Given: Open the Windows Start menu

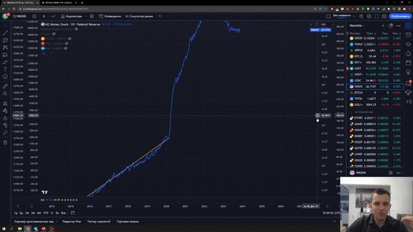Looking at the screenshot, I should pyautogui.click(x=4, y=229).
